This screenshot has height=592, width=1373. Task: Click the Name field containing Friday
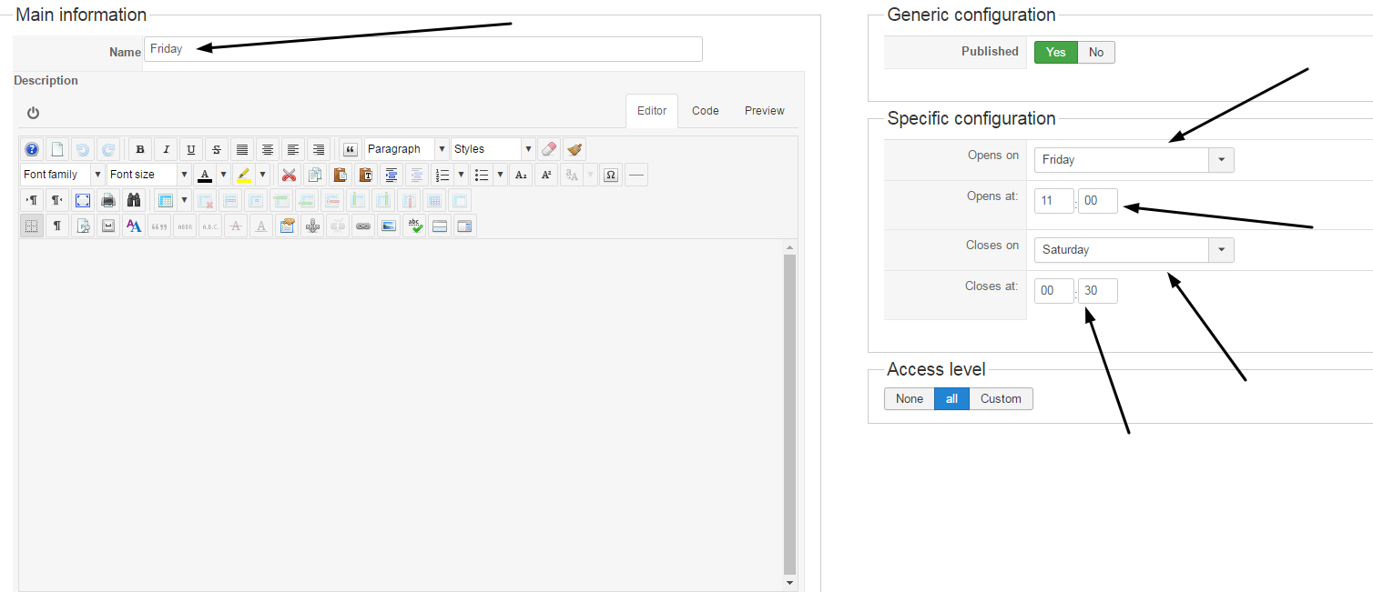pos(423,49)
